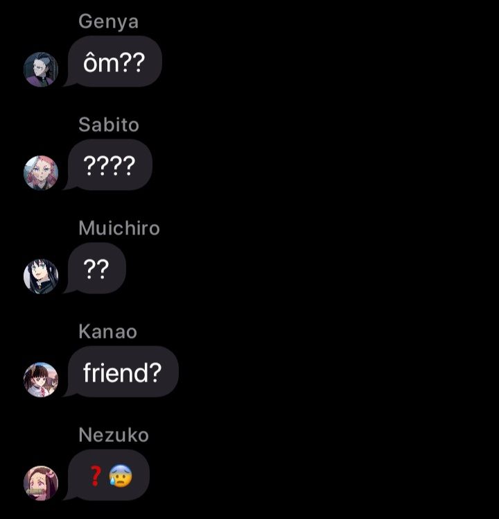The height and width of the screenshot is (519, 499).
Task: Click the Muichiro sender name
Action: (119, 228)
